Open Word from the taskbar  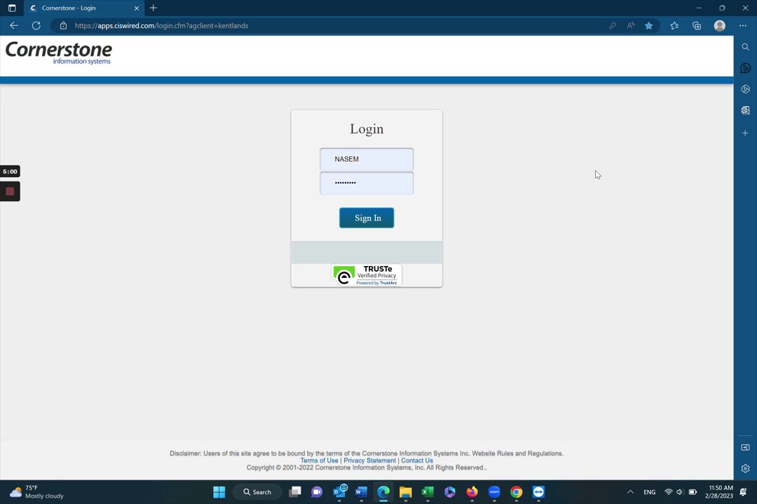coord(361,492)
